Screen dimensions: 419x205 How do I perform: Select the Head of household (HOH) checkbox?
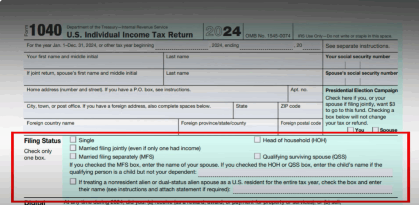click(x=257, y=140)
